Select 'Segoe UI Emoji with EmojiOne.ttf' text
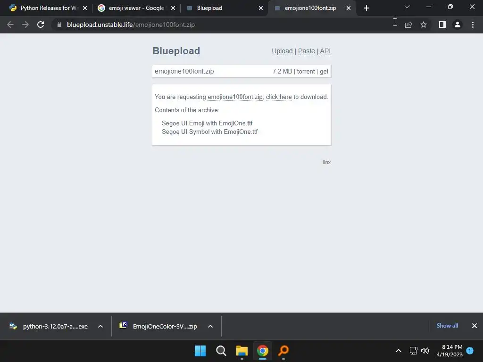The height and width of the screenshot is (362, 483). 207,123
